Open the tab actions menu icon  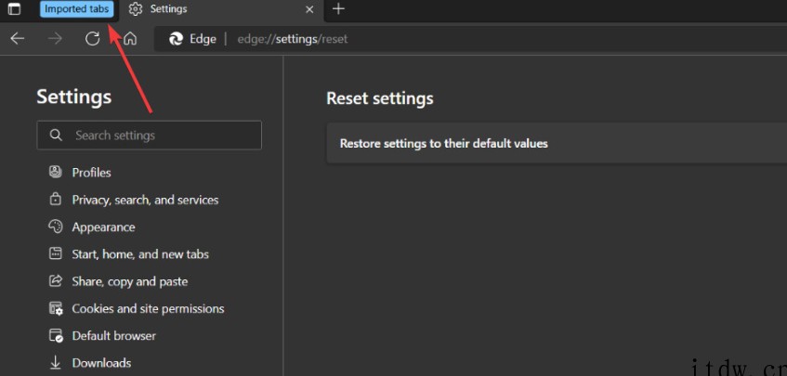(x=15, y=9)
